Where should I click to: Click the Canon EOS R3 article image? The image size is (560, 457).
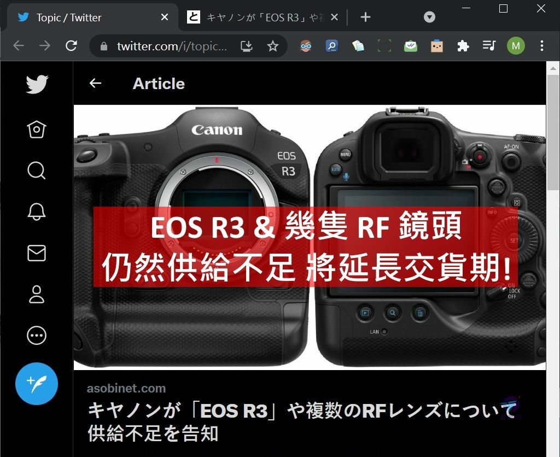[310, 237]
